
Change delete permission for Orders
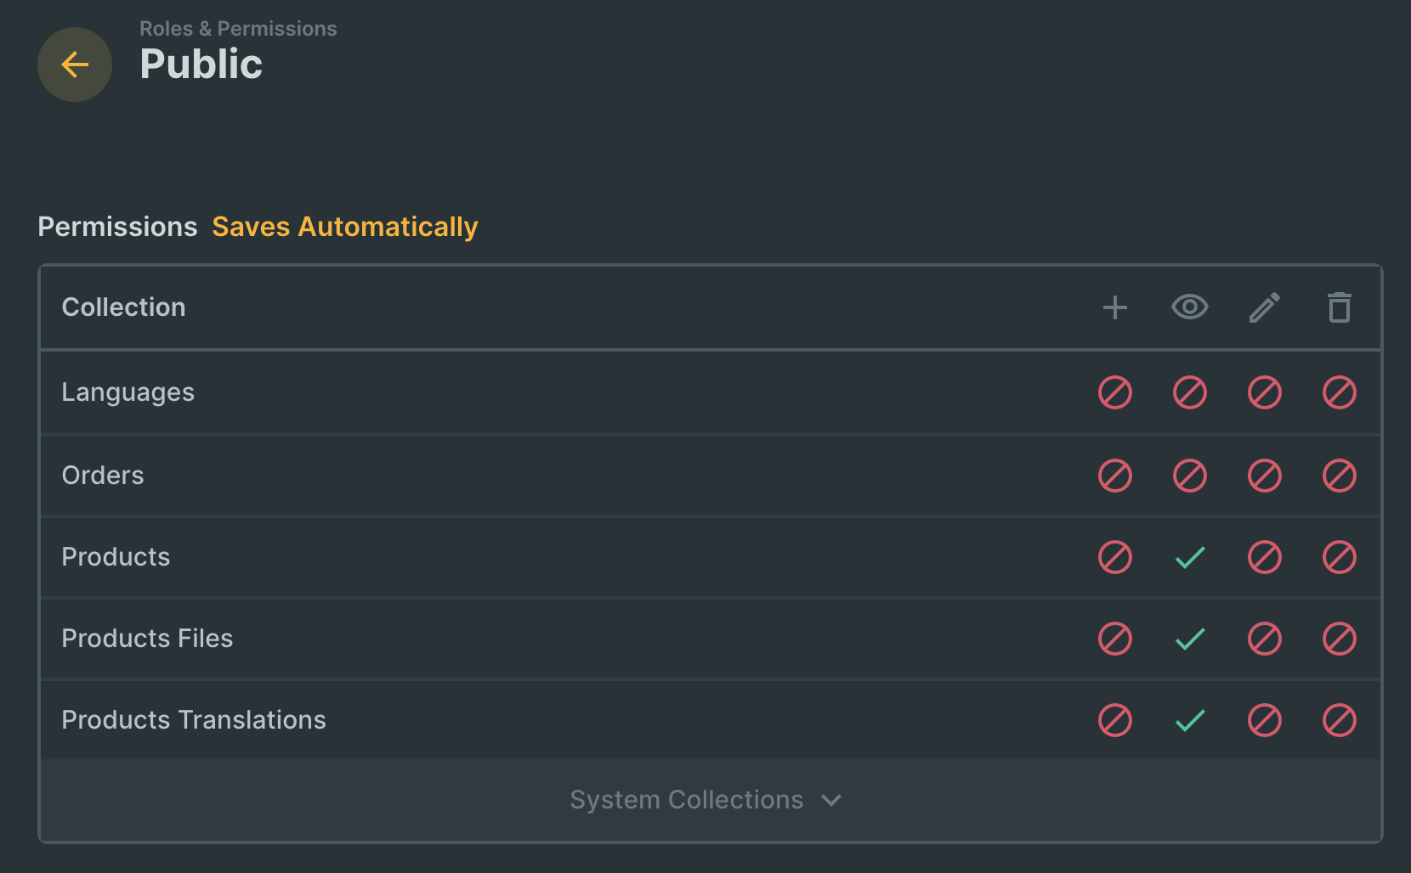click(x=1340, y=476)
